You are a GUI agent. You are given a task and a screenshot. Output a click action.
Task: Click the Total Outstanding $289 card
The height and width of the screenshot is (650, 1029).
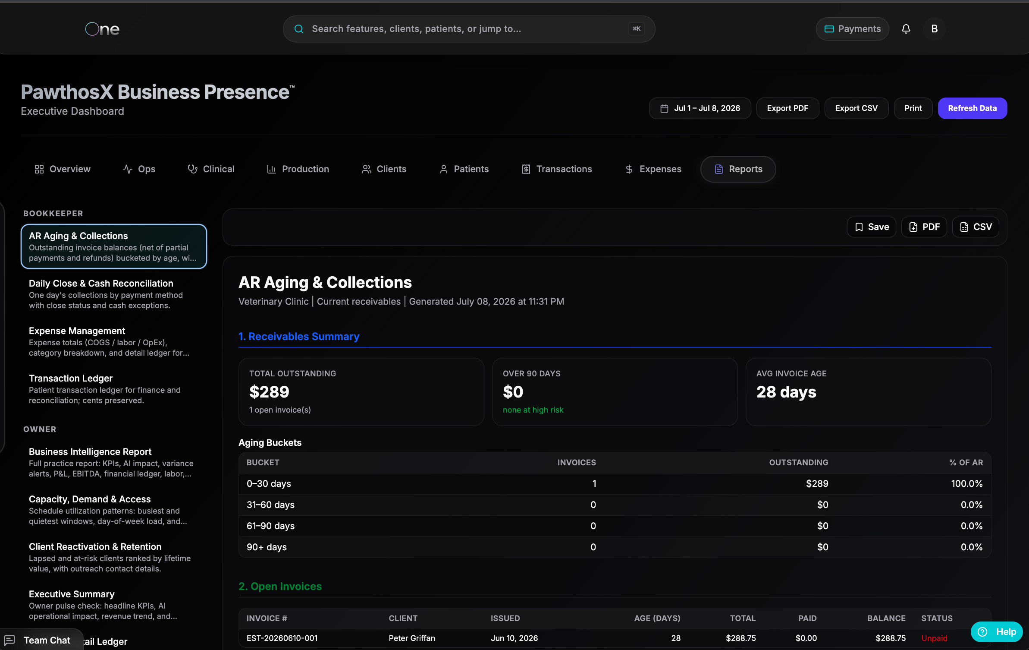361,392
